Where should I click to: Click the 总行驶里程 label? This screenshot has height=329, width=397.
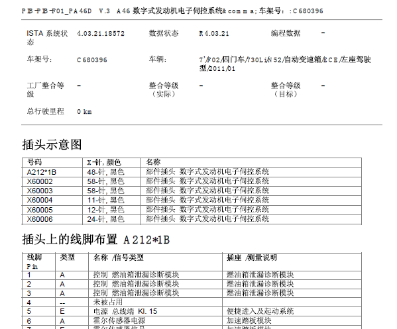pyautogui.click(x=46, y=111)
